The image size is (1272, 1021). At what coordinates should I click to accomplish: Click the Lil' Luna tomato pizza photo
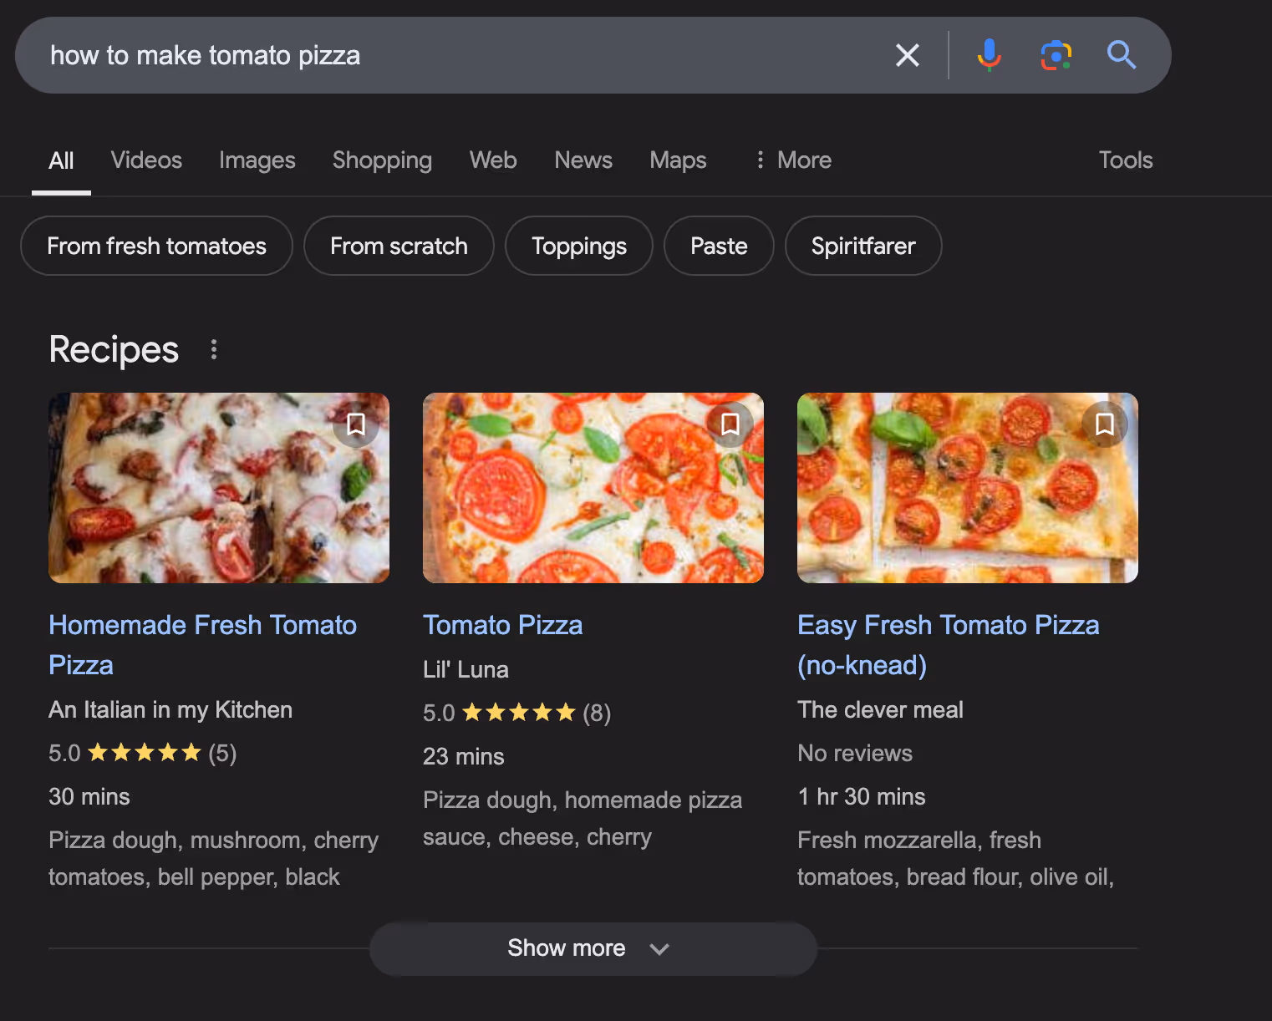pyautogui.click(x=593, y=488)
